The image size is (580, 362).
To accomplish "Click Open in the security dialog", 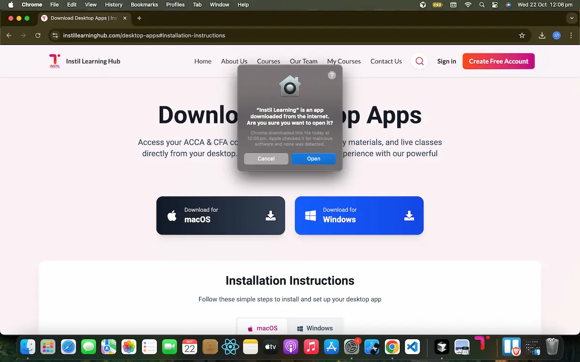I will [313, 159].
